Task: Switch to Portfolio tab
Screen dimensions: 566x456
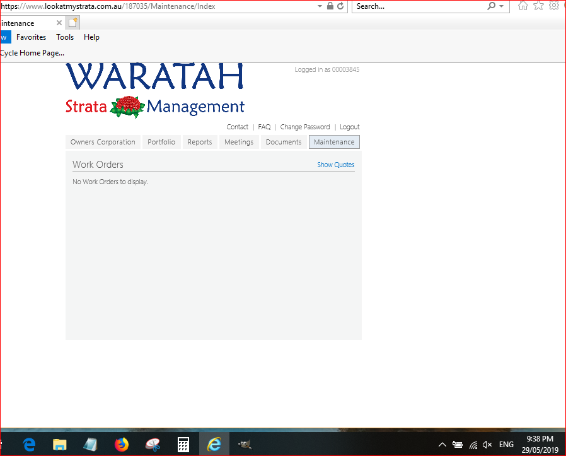Action: tap(161, 142)
